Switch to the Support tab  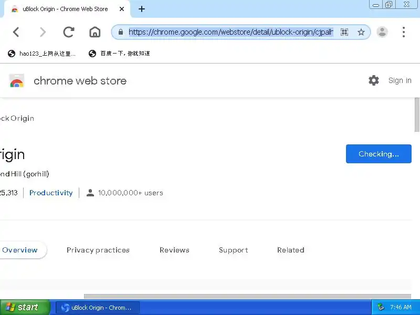tap(233, 250)
